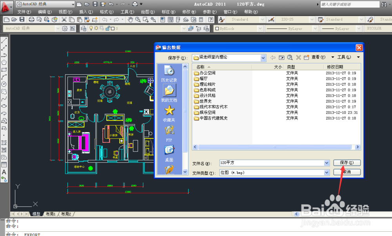Click the AutoCAD application menu A button
This screenshot has width=392, height=236.
pos(7,7)
